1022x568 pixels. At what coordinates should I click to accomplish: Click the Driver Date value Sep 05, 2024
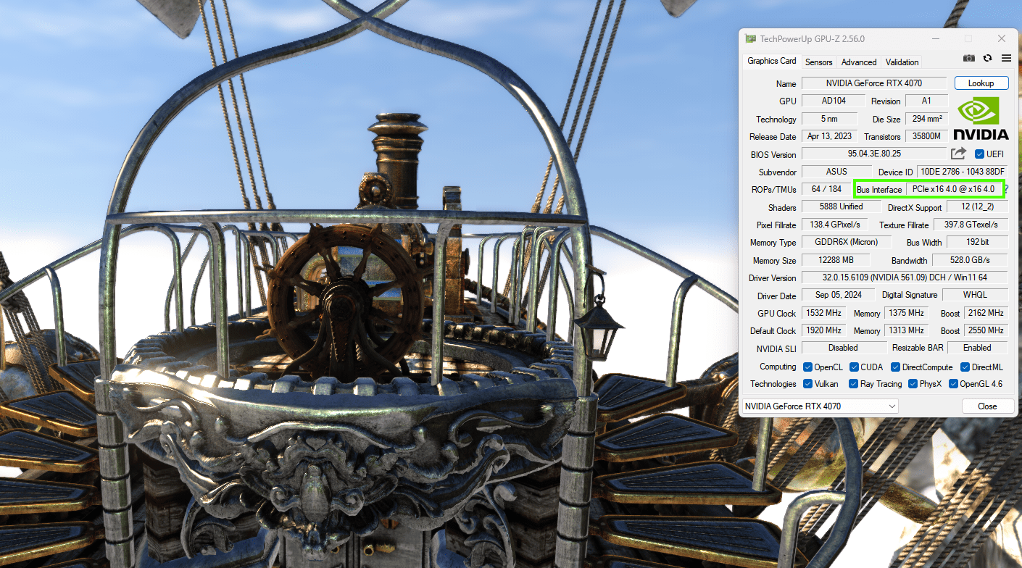(x=839, y=296)
